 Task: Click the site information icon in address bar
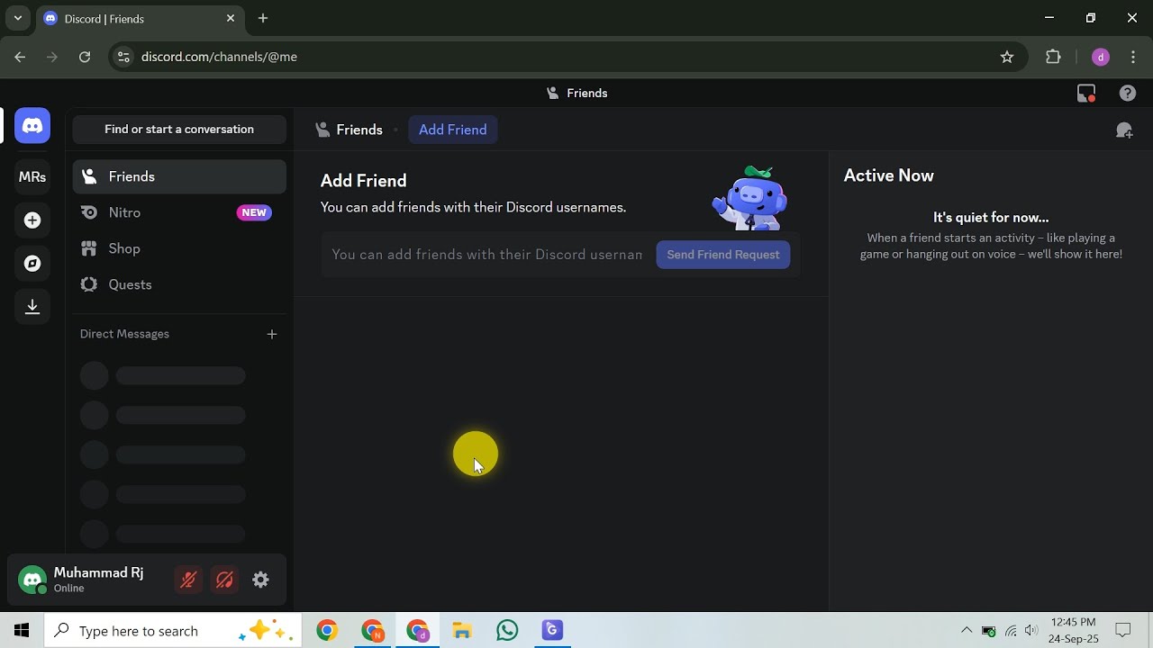(123, 57)
